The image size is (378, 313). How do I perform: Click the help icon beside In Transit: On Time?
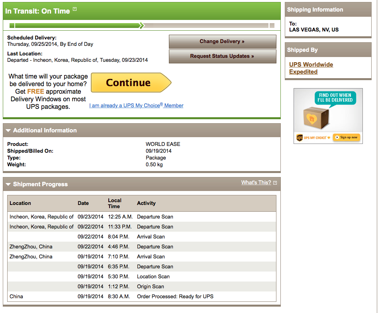(75, 9)
